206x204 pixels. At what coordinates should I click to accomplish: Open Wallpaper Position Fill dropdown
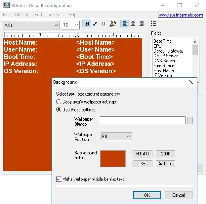click(116, 136)
